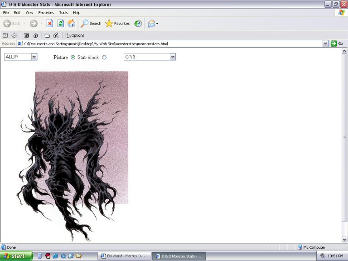
Task: Click the speaker-like icon in the second toolbar
Action: coord(14,35)
